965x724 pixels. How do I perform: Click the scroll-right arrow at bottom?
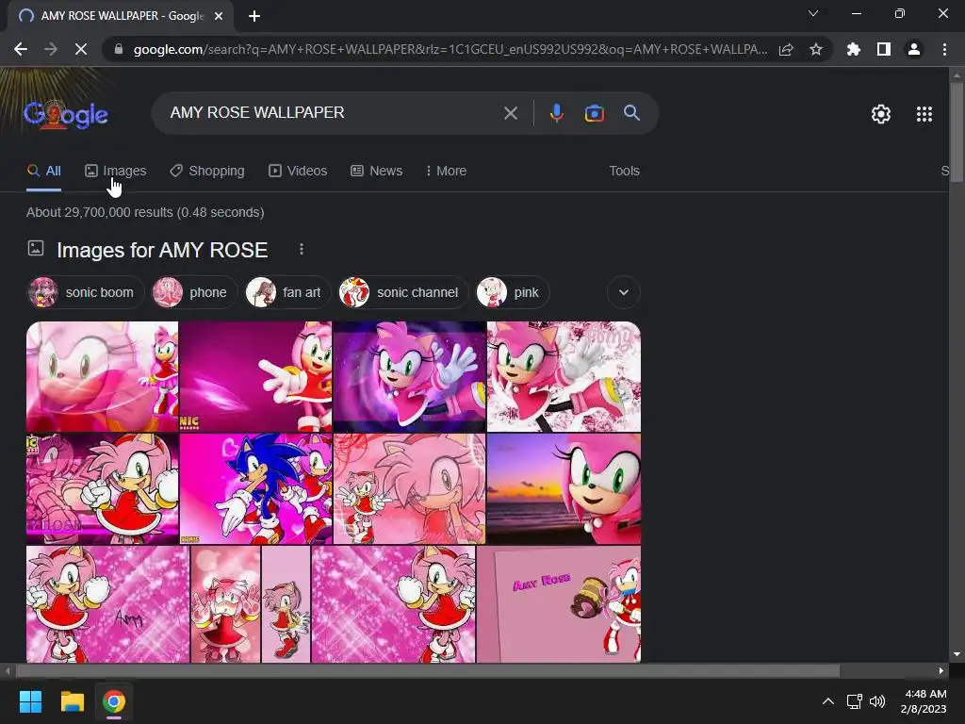click(x=941, y=670)
